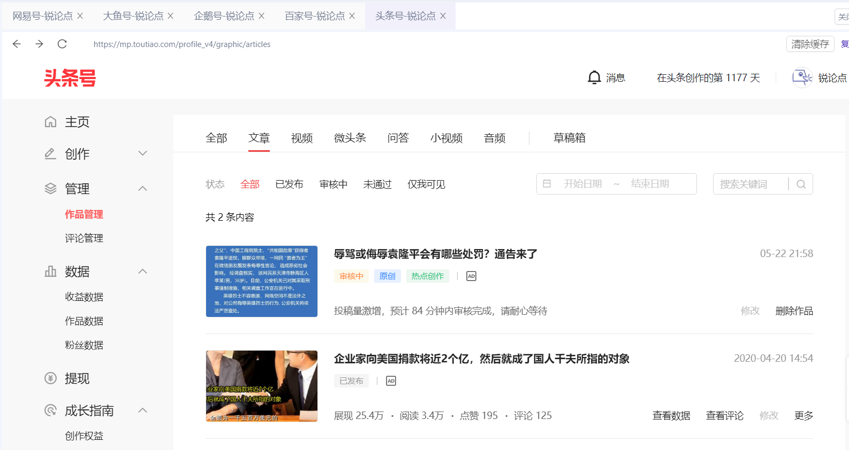Select the 文章 content tab
849x450 pixels.
259,138
